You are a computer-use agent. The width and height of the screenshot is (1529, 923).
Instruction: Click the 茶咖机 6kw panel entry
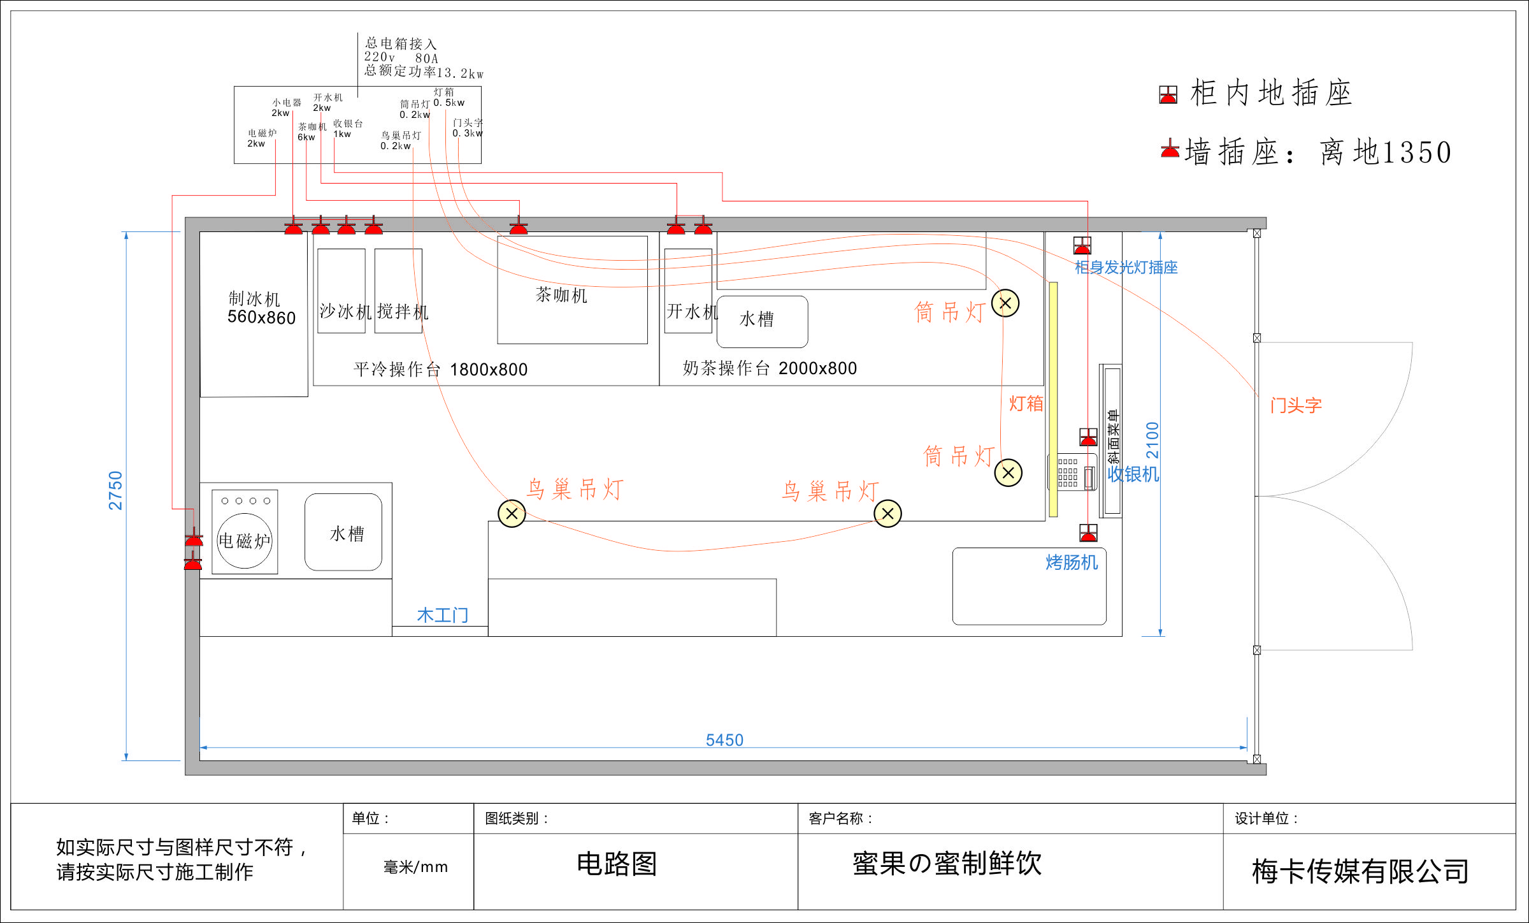click(312, 132)
